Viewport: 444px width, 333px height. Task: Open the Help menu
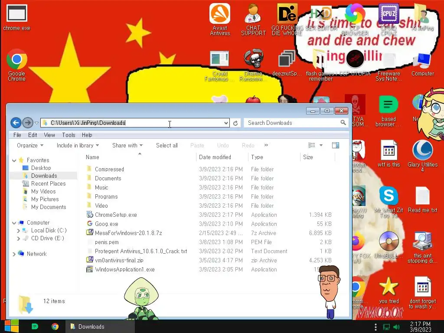point(87,135)
